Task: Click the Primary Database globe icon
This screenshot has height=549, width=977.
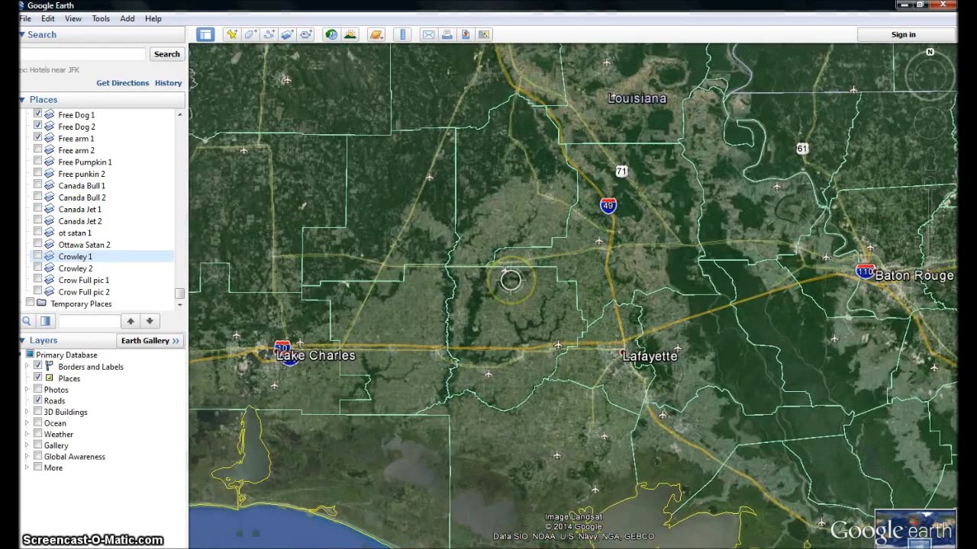Action: [x=30, y=355]
